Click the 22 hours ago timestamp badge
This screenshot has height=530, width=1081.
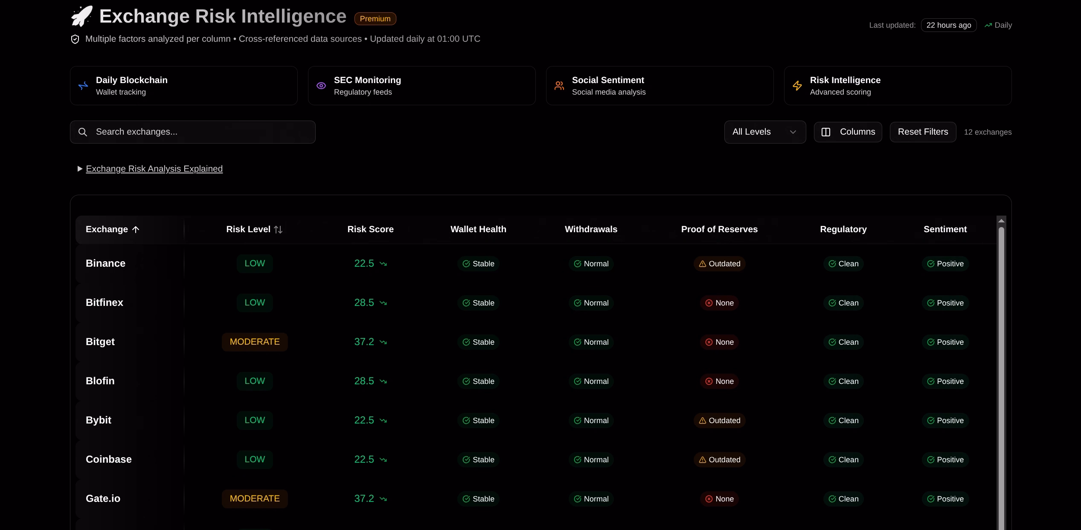949,25
